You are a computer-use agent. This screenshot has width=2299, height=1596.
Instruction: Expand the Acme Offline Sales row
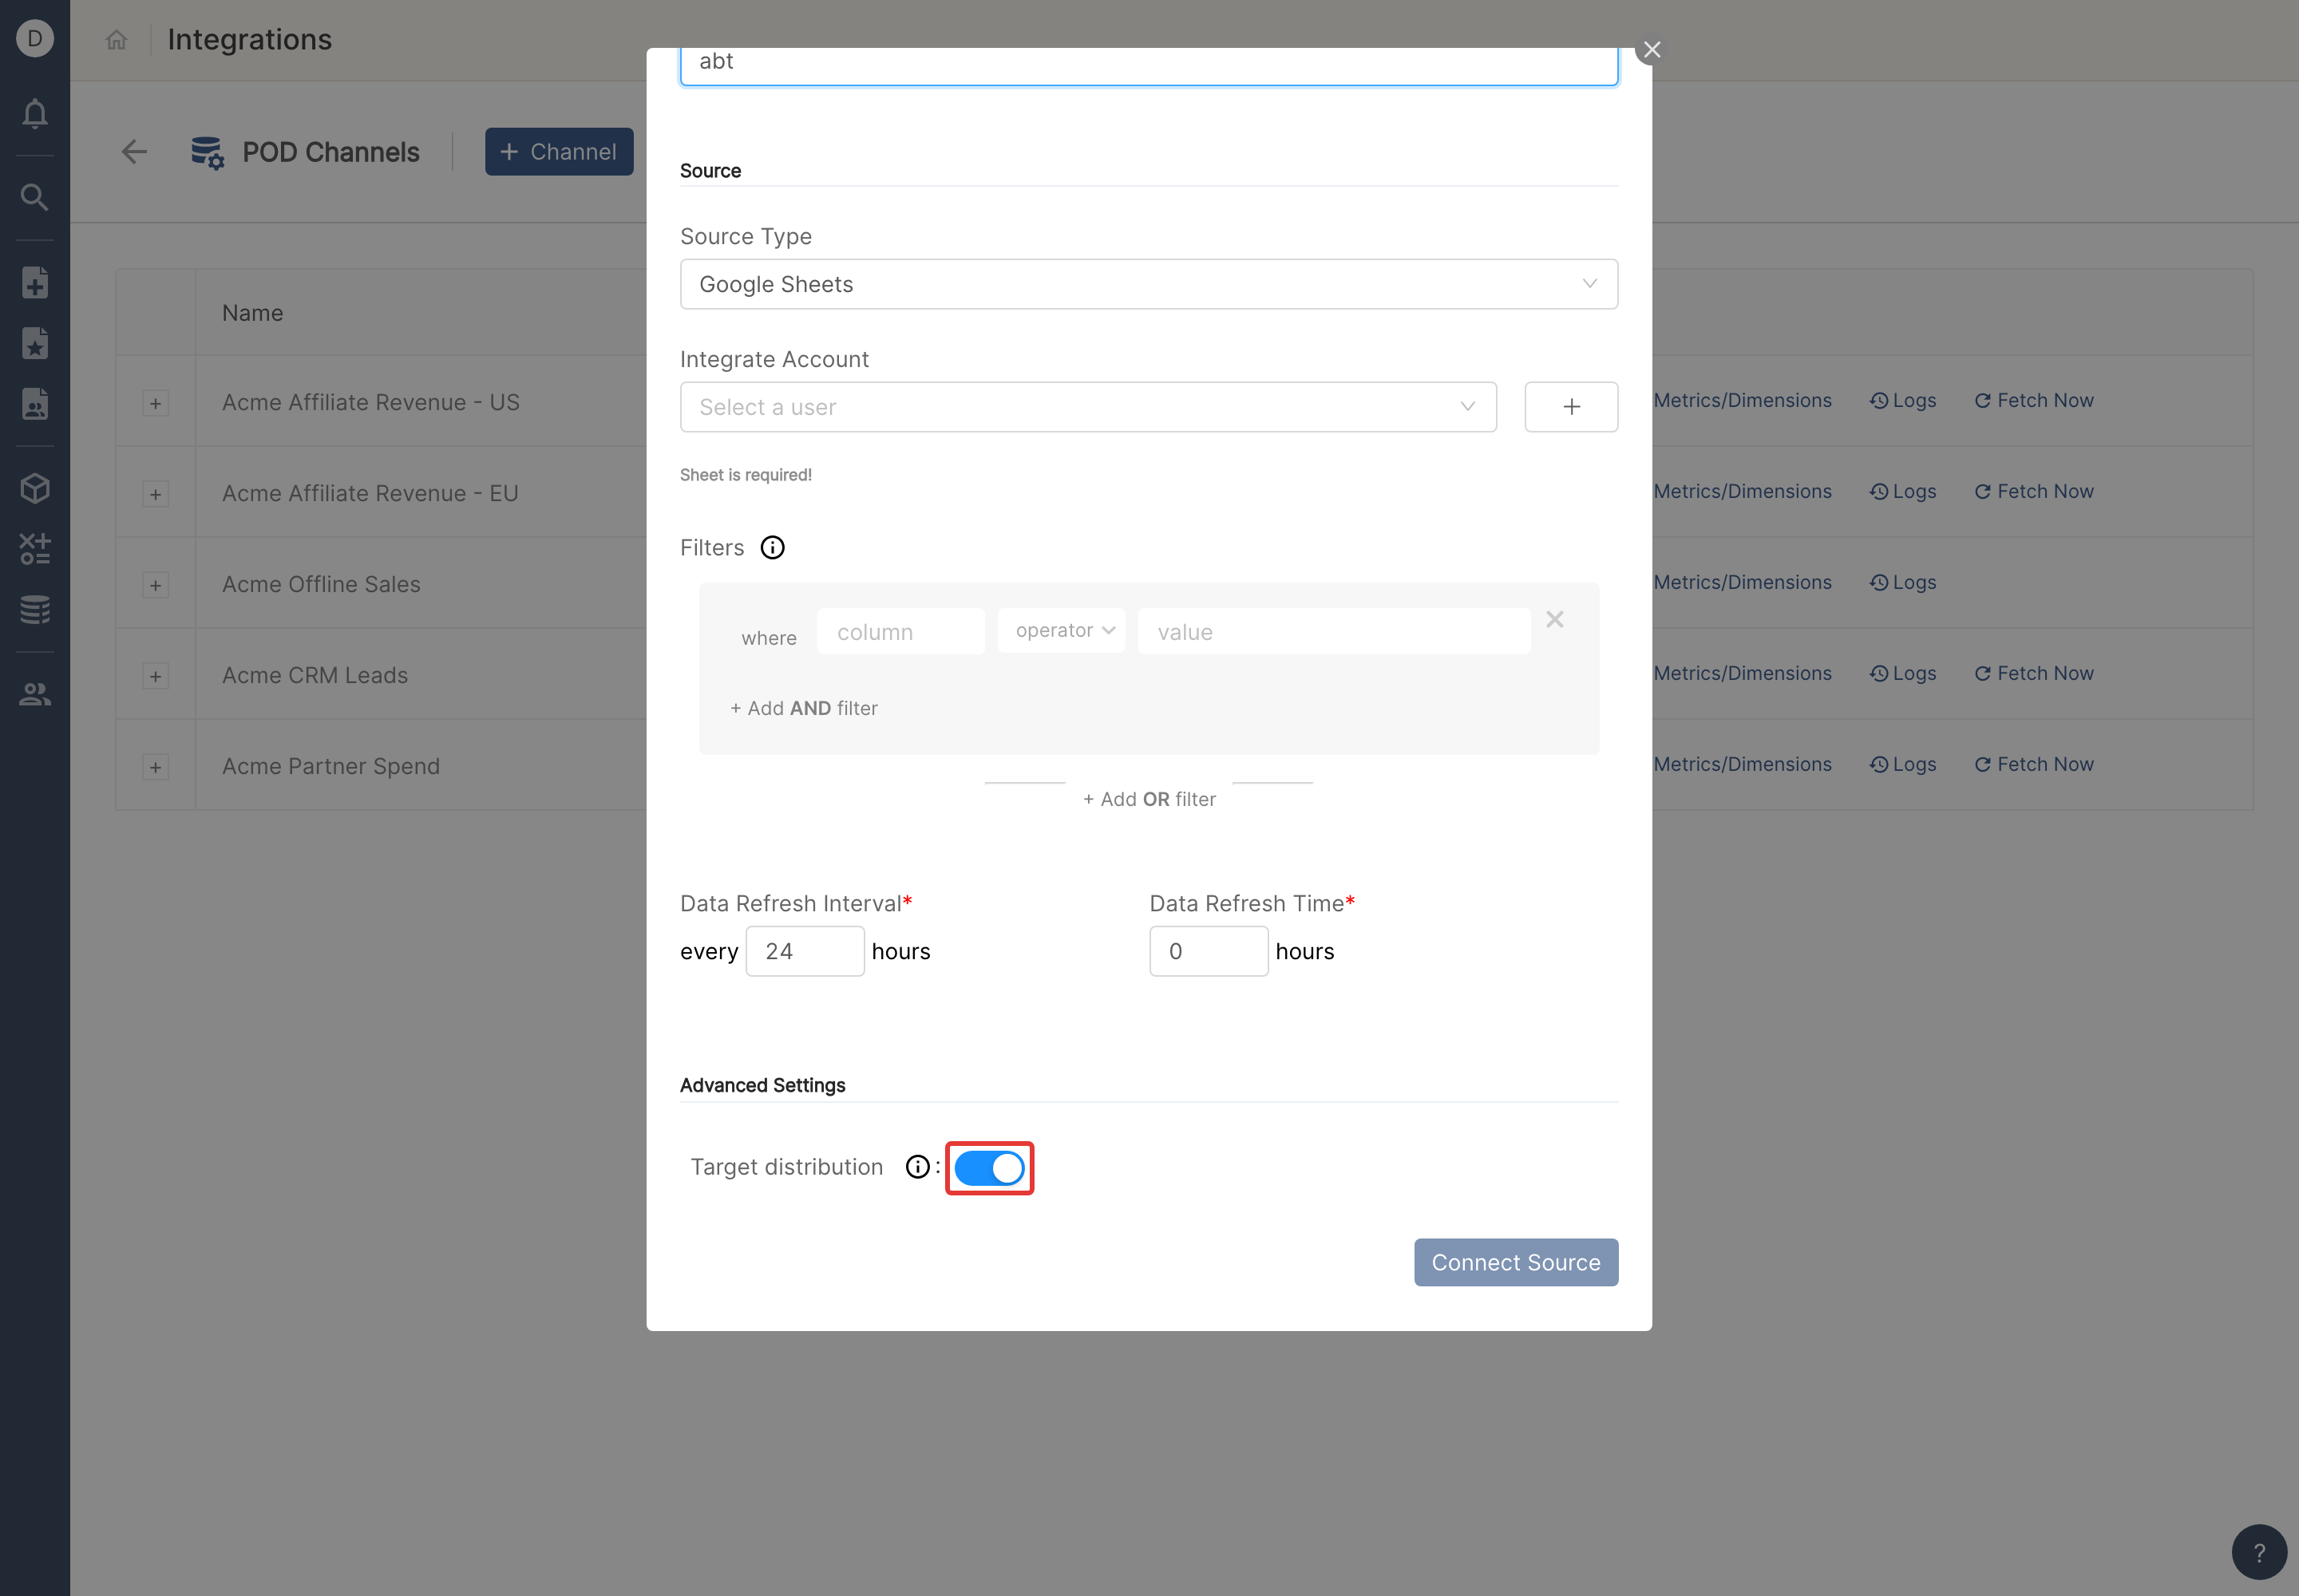pyautogui.click(x=155, y=585)
